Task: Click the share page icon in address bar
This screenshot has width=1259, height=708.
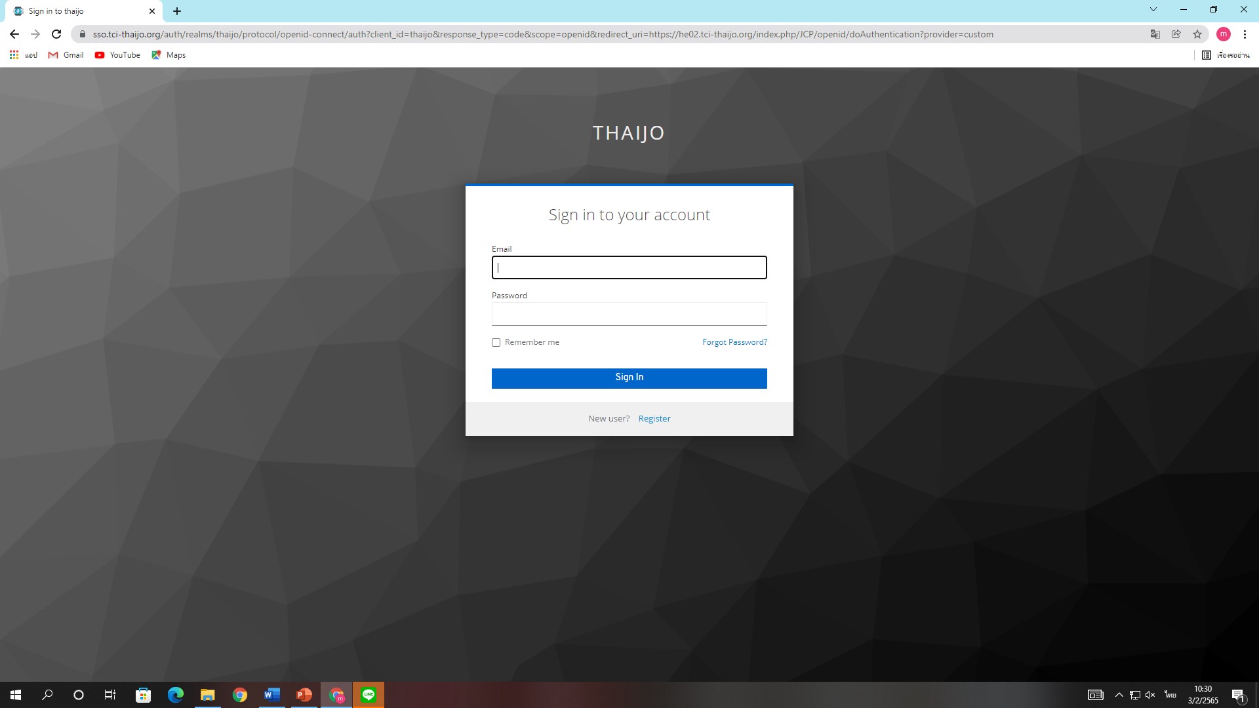Action: point(1176,34)
